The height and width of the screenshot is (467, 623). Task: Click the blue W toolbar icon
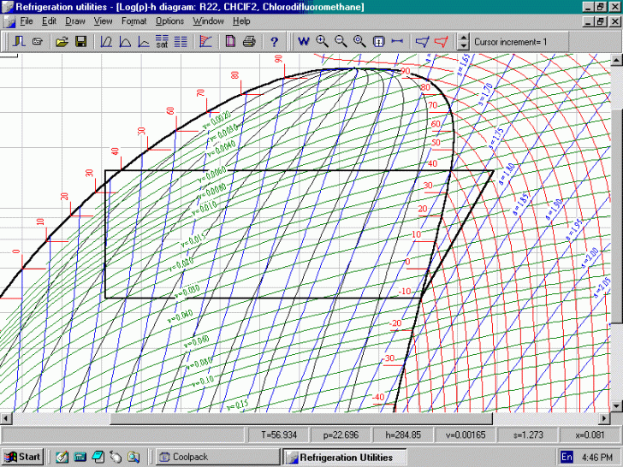pos(304,41)
